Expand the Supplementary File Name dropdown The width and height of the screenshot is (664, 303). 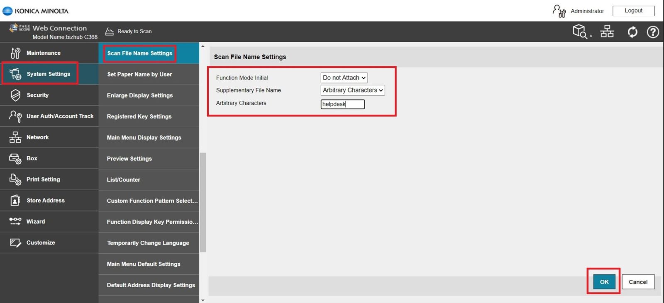[x=352, y=90]
